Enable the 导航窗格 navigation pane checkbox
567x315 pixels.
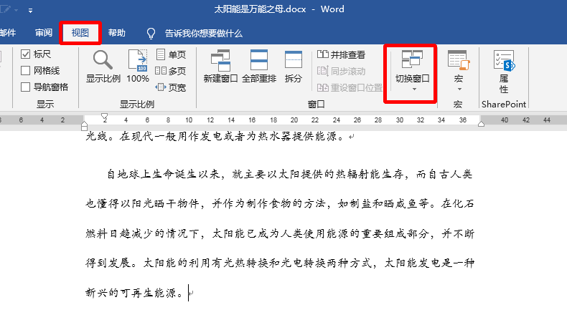[x=25, y=87]
